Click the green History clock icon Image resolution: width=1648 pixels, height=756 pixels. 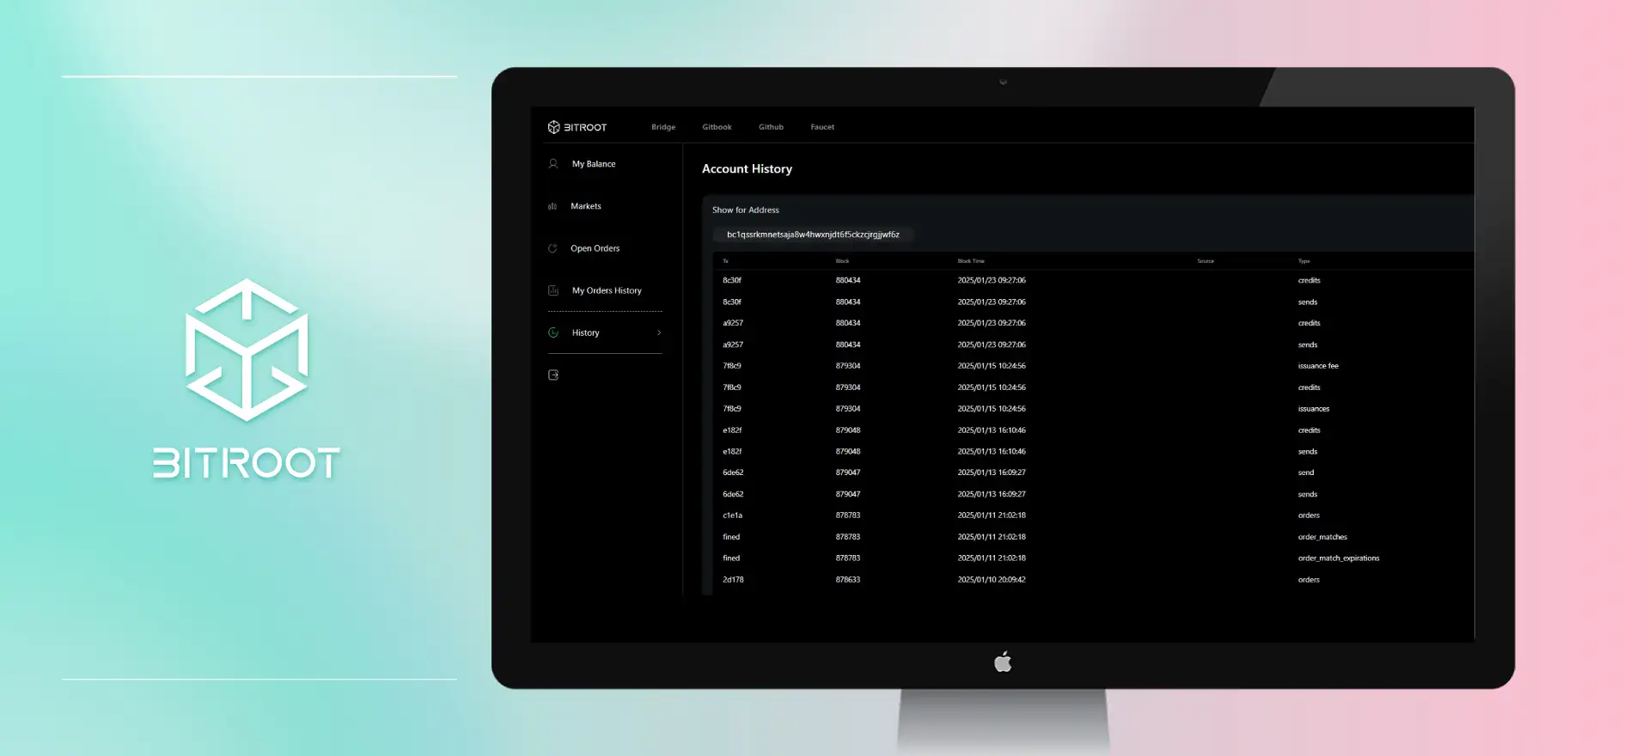(553, 332)
